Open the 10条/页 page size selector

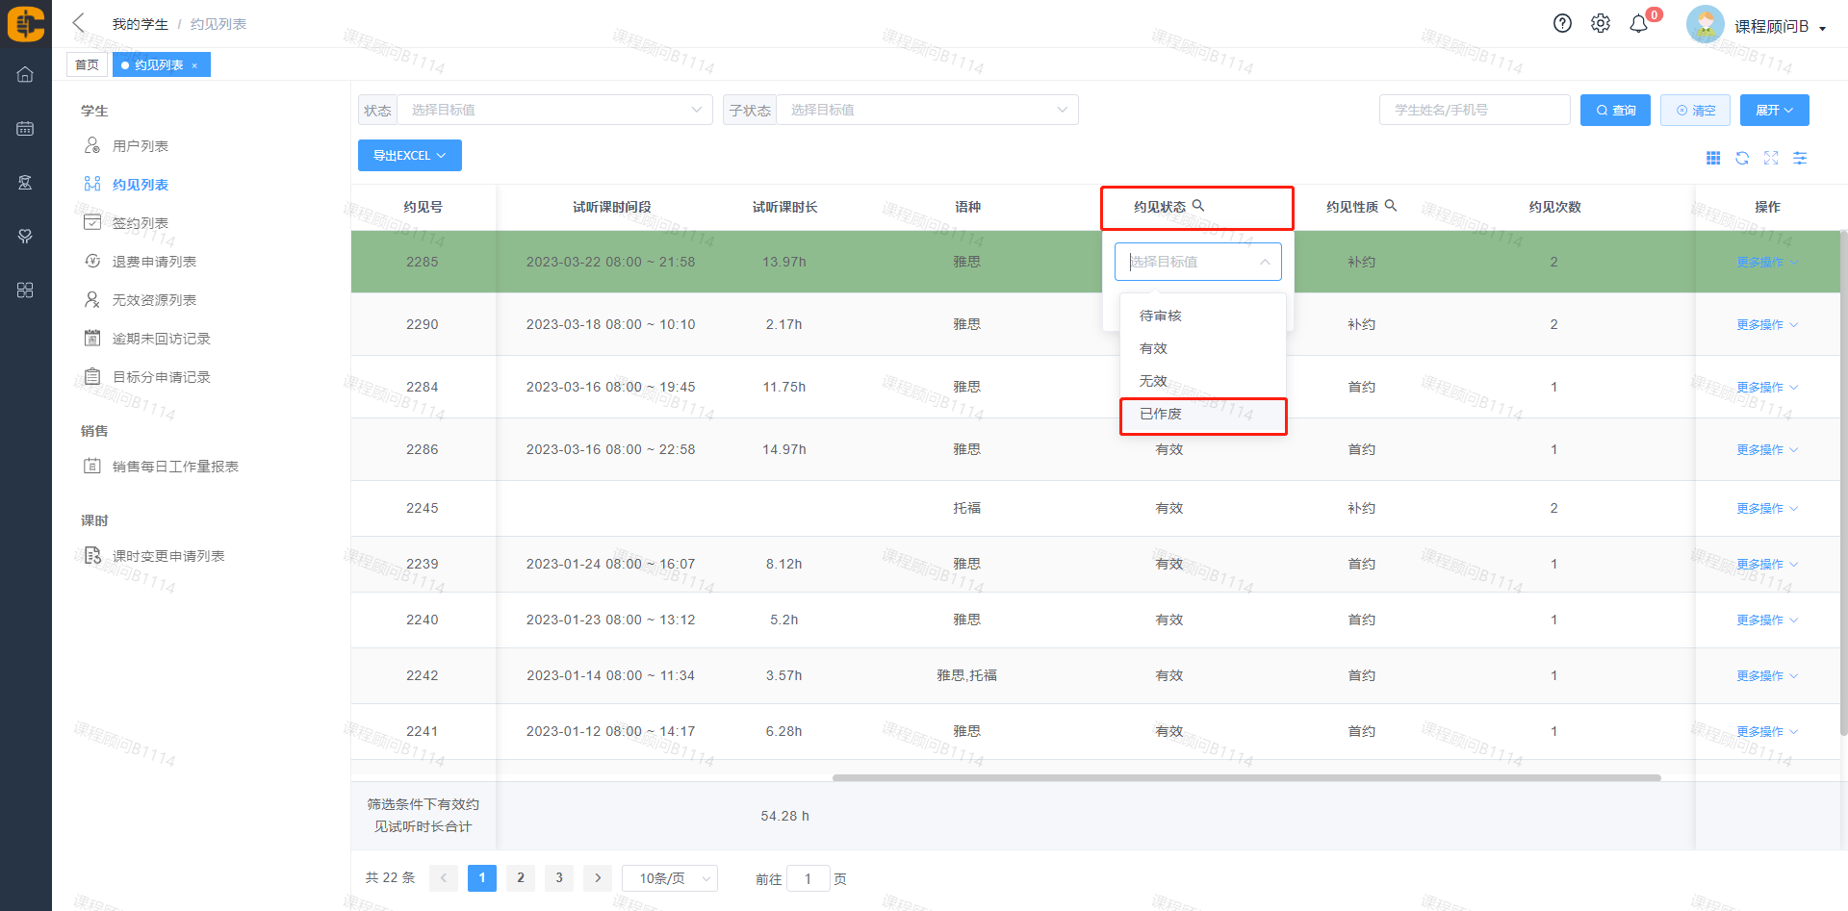[x=669, y=878]
